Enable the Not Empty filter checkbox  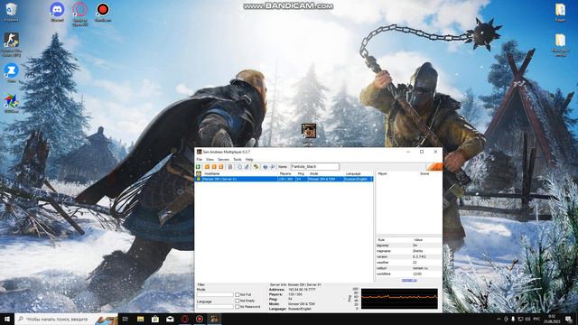coord(237,301)
